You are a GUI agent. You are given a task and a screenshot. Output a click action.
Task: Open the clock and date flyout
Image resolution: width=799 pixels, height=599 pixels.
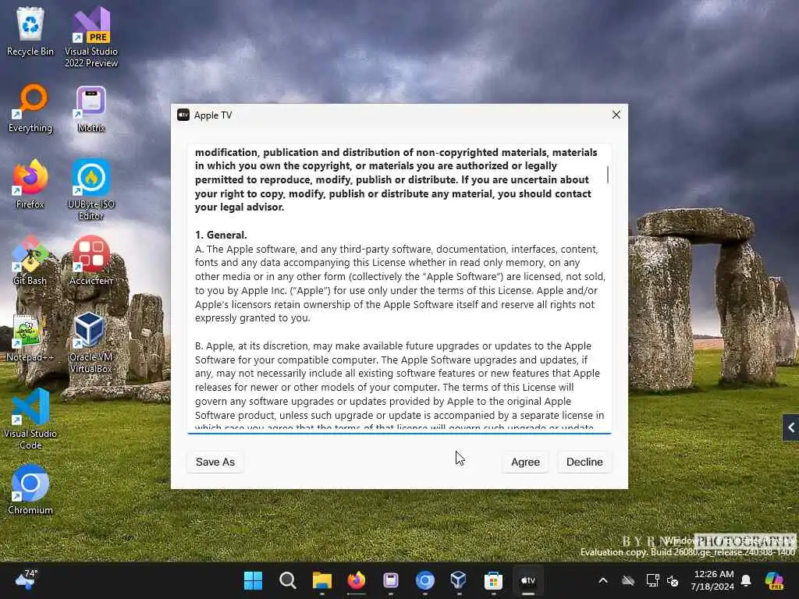(712, 580)
